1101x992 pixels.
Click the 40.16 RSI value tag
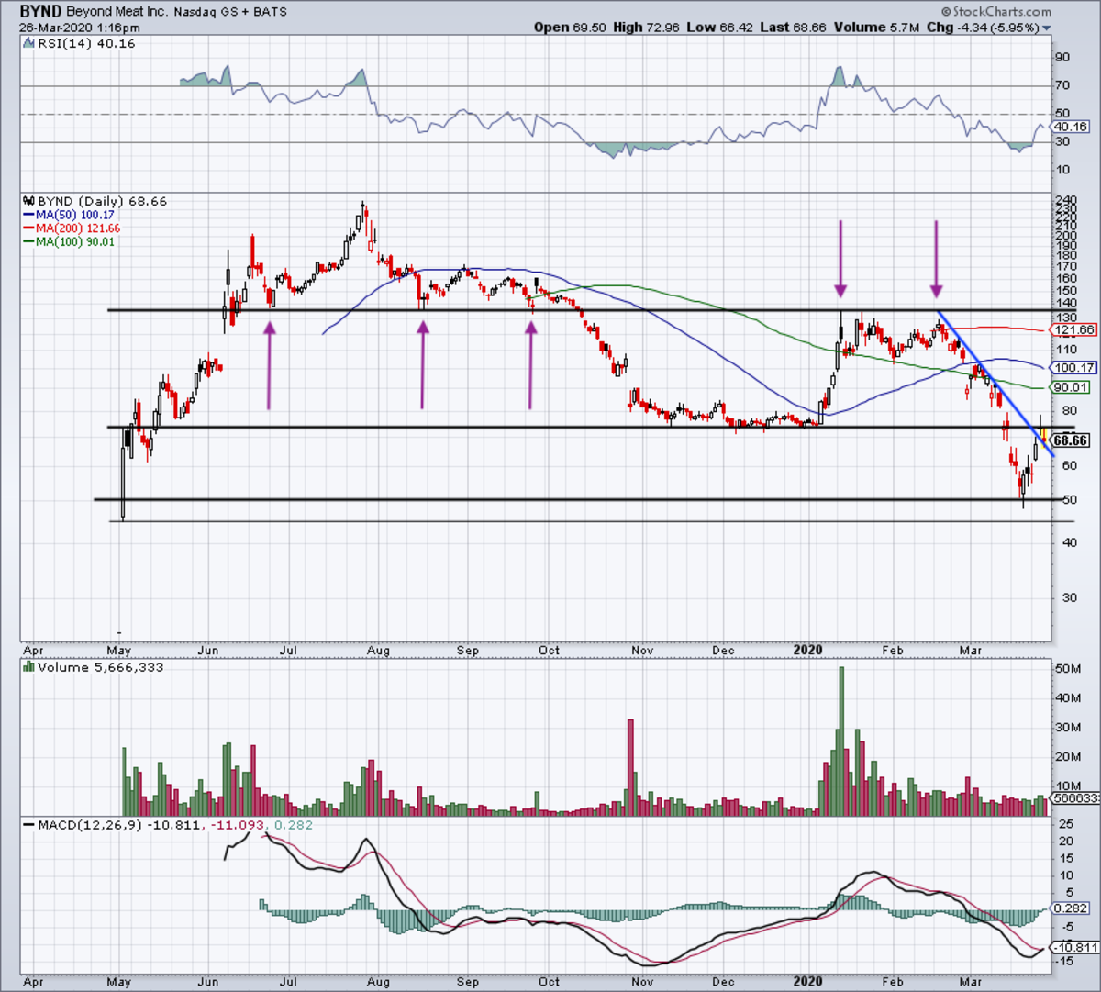pos(1071,127)
